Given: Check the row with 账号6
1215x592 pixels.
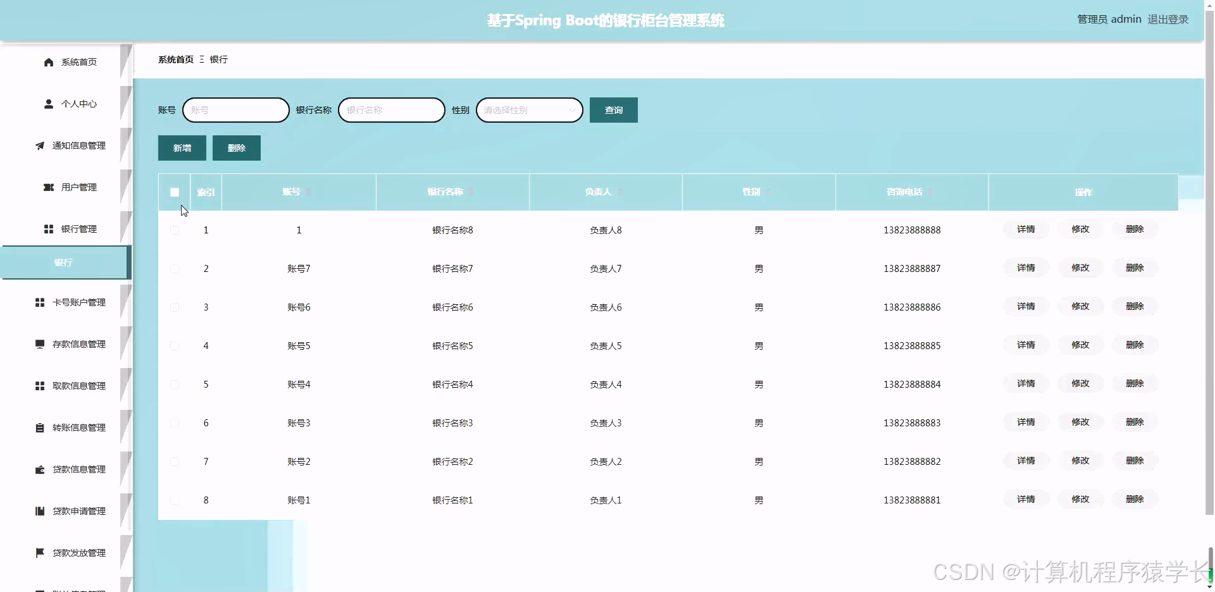Looking at the screenshot, I should pyautogui.click(x=175, y=307).
